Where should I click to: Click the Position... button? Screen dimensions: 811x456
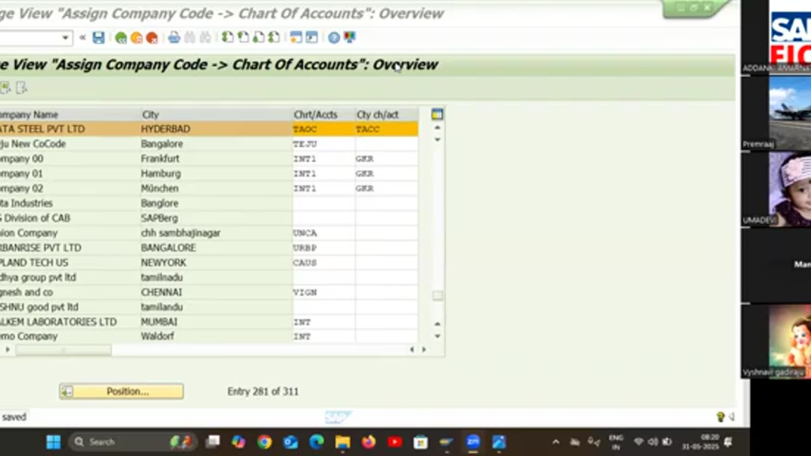pyautogui.click(x=122, y=391)
